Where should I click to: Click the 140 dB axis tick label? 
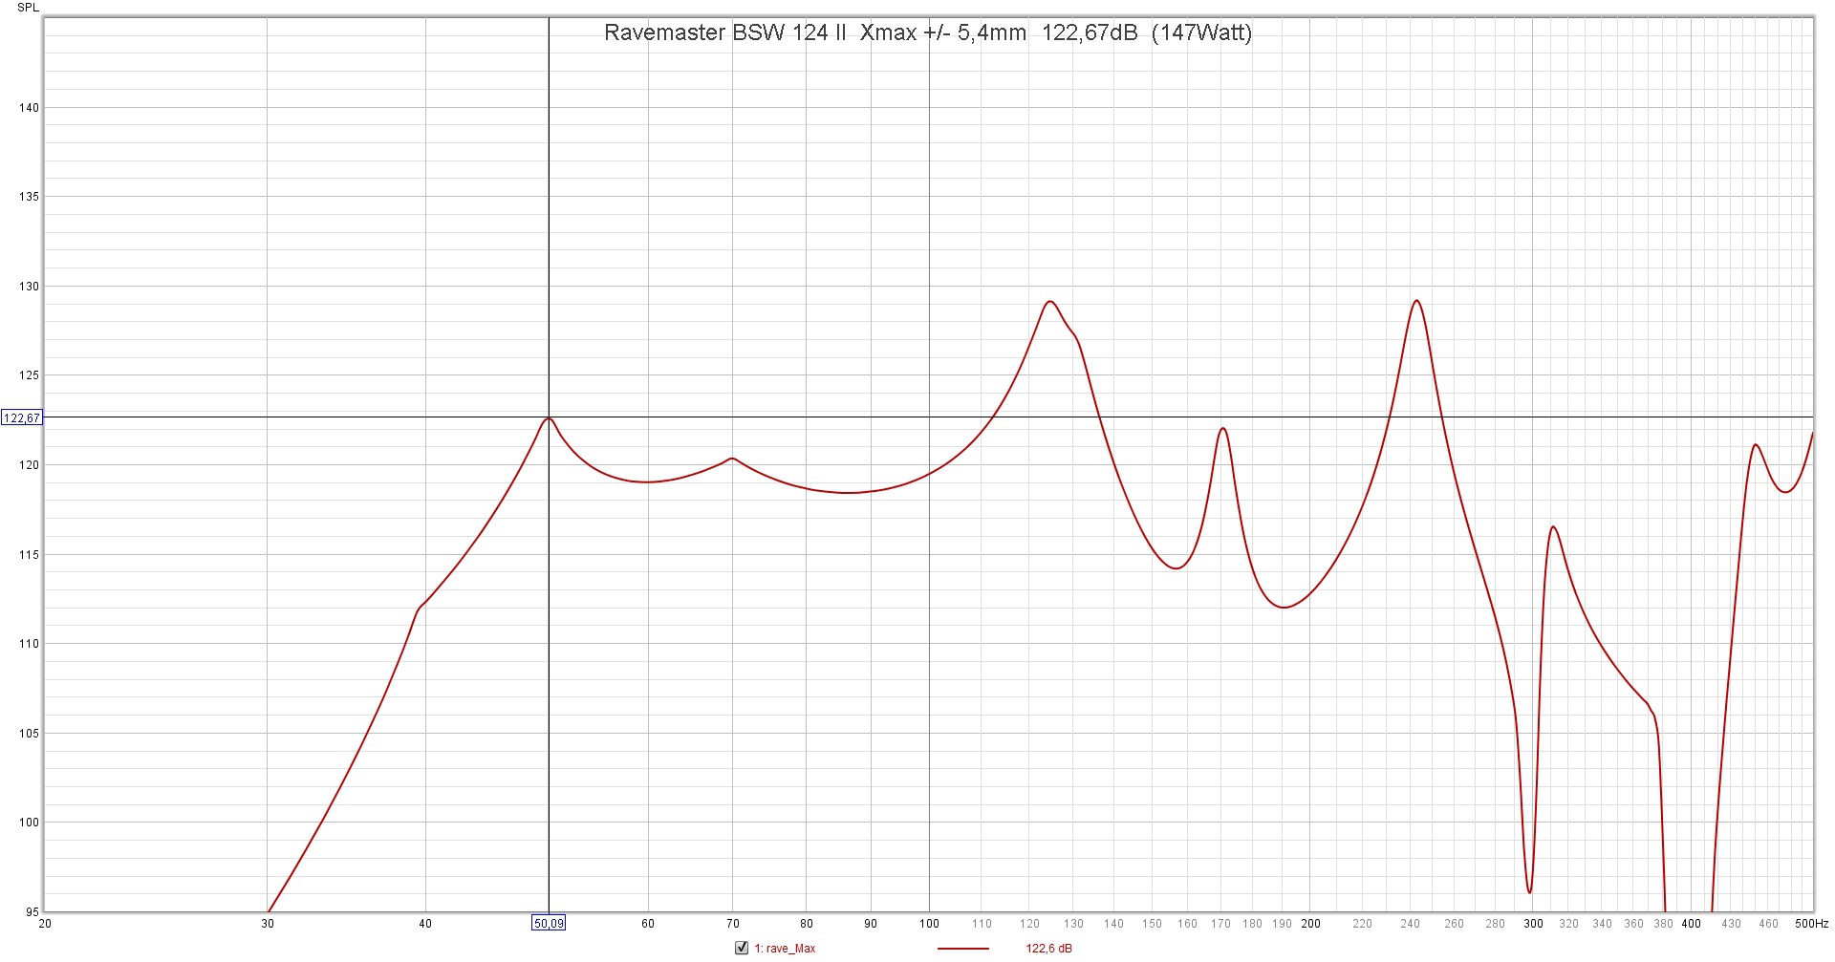tap(29, 108)
